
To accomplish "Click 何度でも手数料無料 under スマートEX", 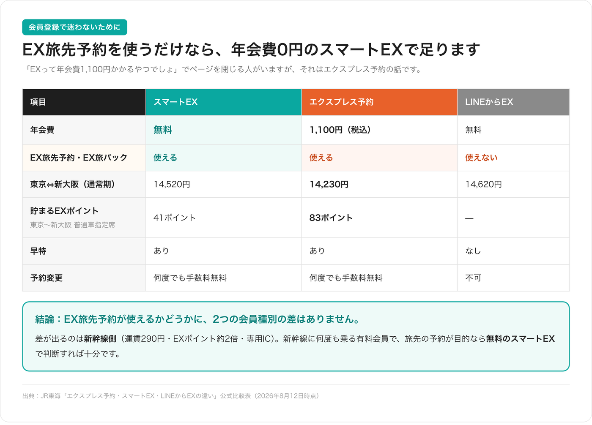I will [224, 278].
